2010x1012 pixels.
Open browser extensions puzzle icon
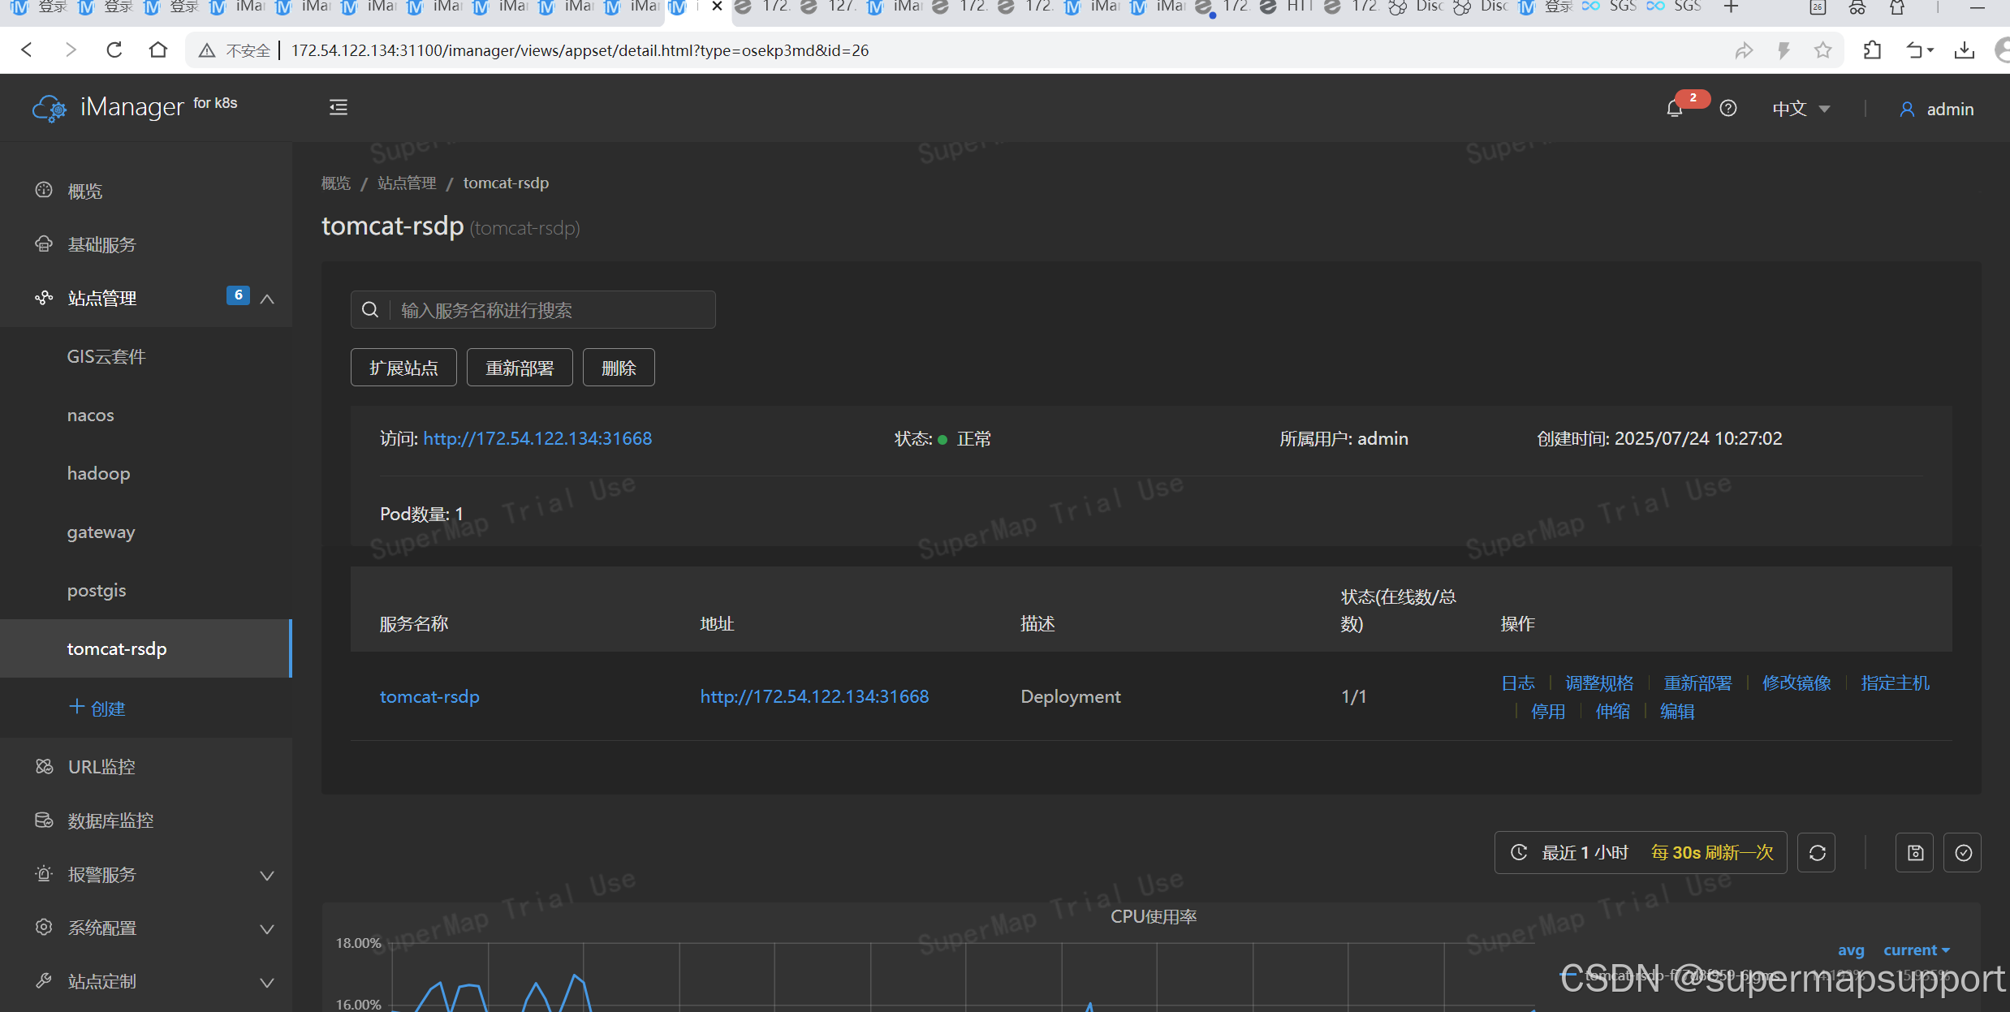click(1873, 50)
